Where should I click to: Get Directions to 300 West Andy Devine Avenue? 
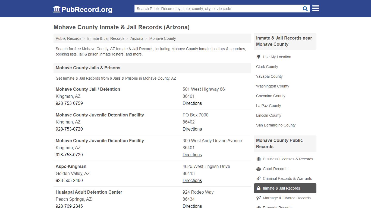click(192, 155)
